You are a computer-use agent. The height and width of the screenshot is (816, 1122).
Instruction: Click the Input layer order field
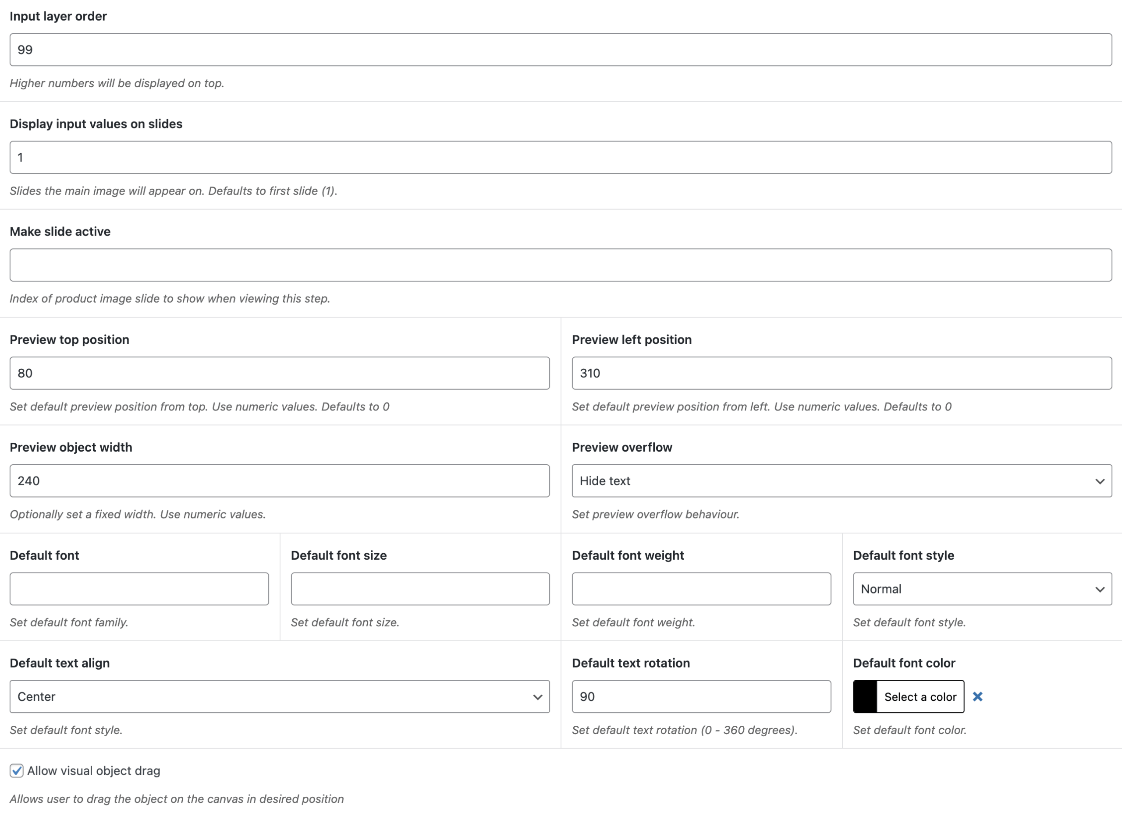560,49
